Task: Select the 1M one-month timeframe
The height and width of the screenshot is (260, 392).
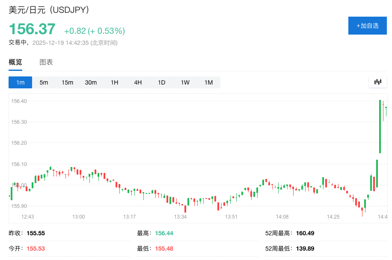Action: (x=208, y=82)
